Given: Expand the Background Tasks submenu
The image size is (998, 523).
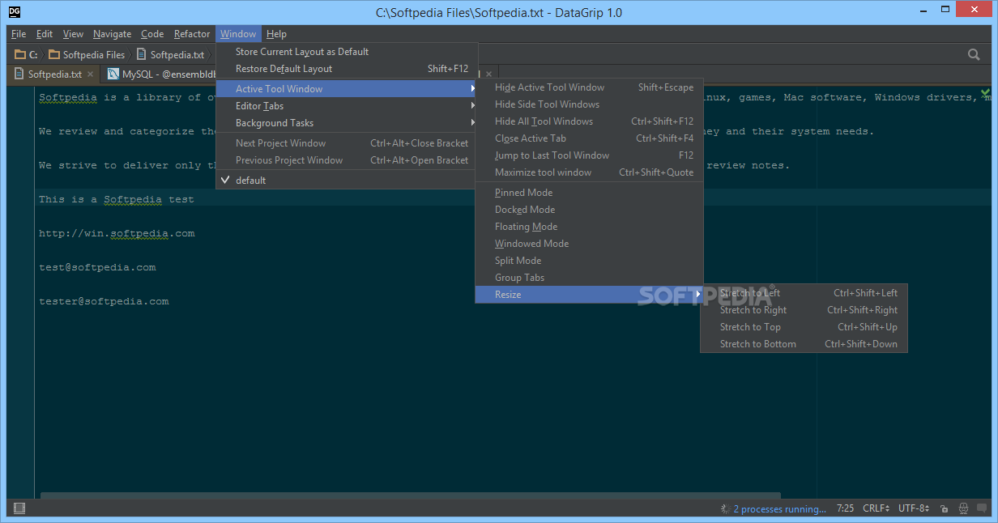Looking at the screenshot, I should 347,122.
